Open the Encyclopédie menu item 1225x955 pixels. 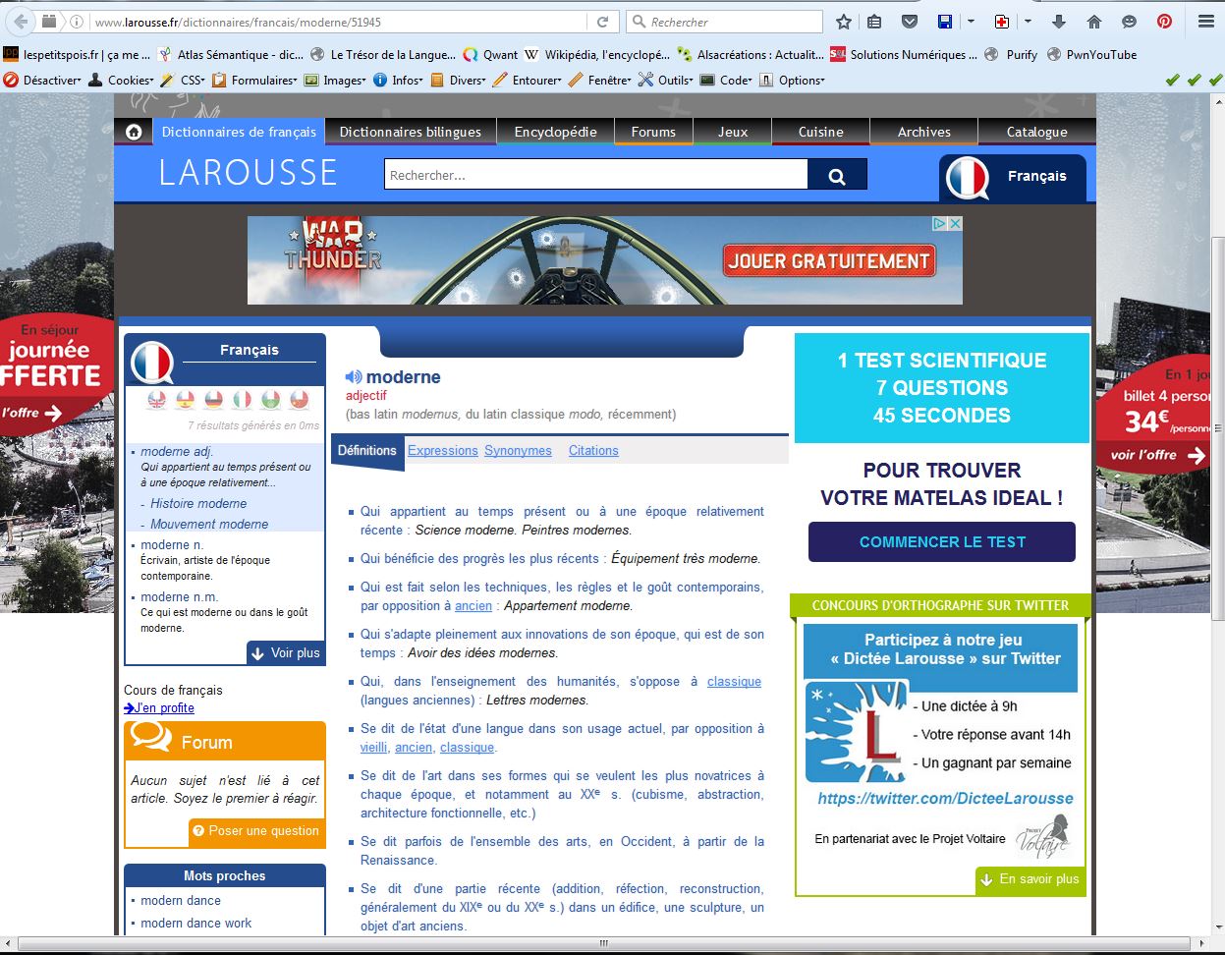point(556,132)
